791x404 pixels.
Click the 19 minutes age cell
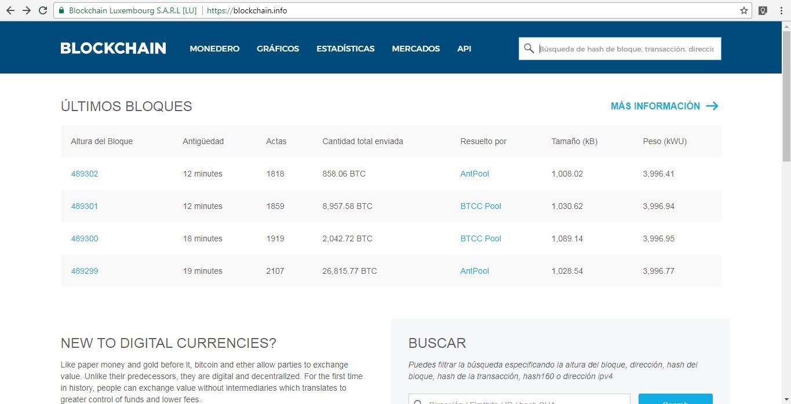coord(203,271)
